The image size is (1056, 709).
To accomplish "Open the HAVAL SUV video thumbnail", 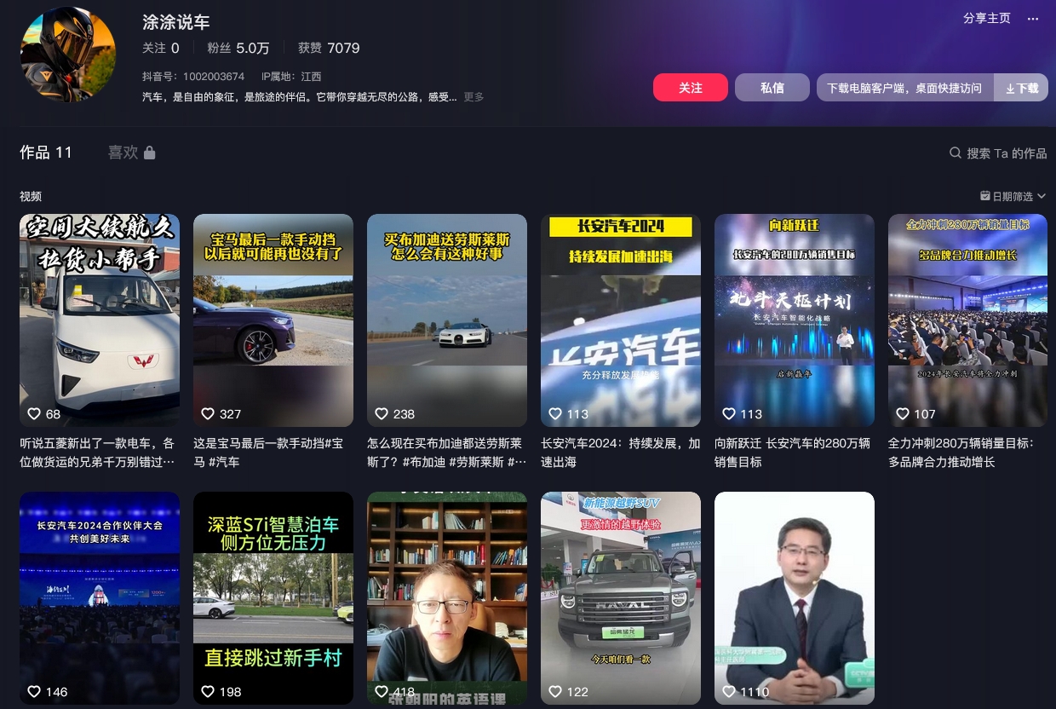I will [x=621, y=598].
